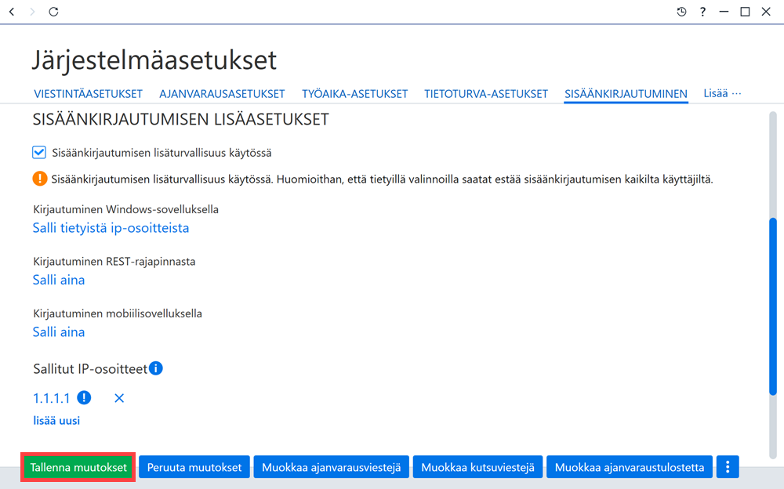The image size is (784, 489).
Task: Switch to the Työaika-asetukset tab
Action: tap(354, 94)
